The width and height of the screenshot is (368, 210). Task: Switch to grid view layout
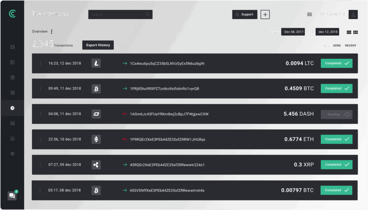(355, 32)
